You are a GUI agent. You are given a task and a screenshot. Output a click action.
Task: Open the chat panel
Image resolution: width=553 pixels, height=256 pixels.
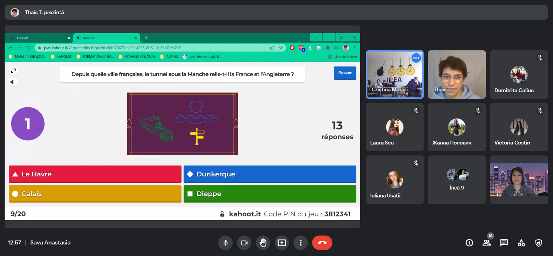tap(504, 243)
